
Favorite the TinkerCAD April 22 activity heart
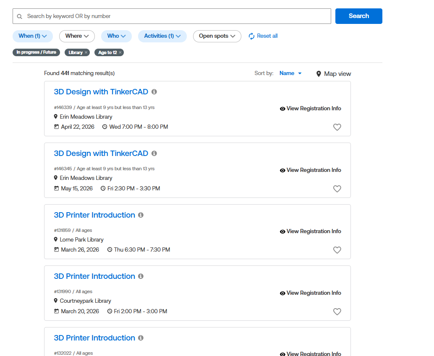coord(337,127)
